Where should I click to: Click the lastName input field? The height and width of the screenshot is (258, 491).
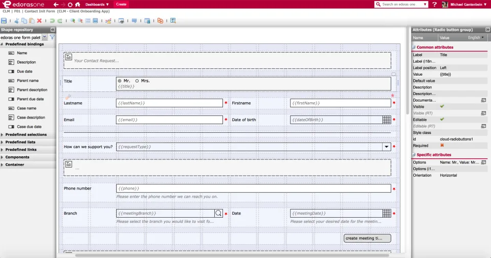tap(169, 103)
